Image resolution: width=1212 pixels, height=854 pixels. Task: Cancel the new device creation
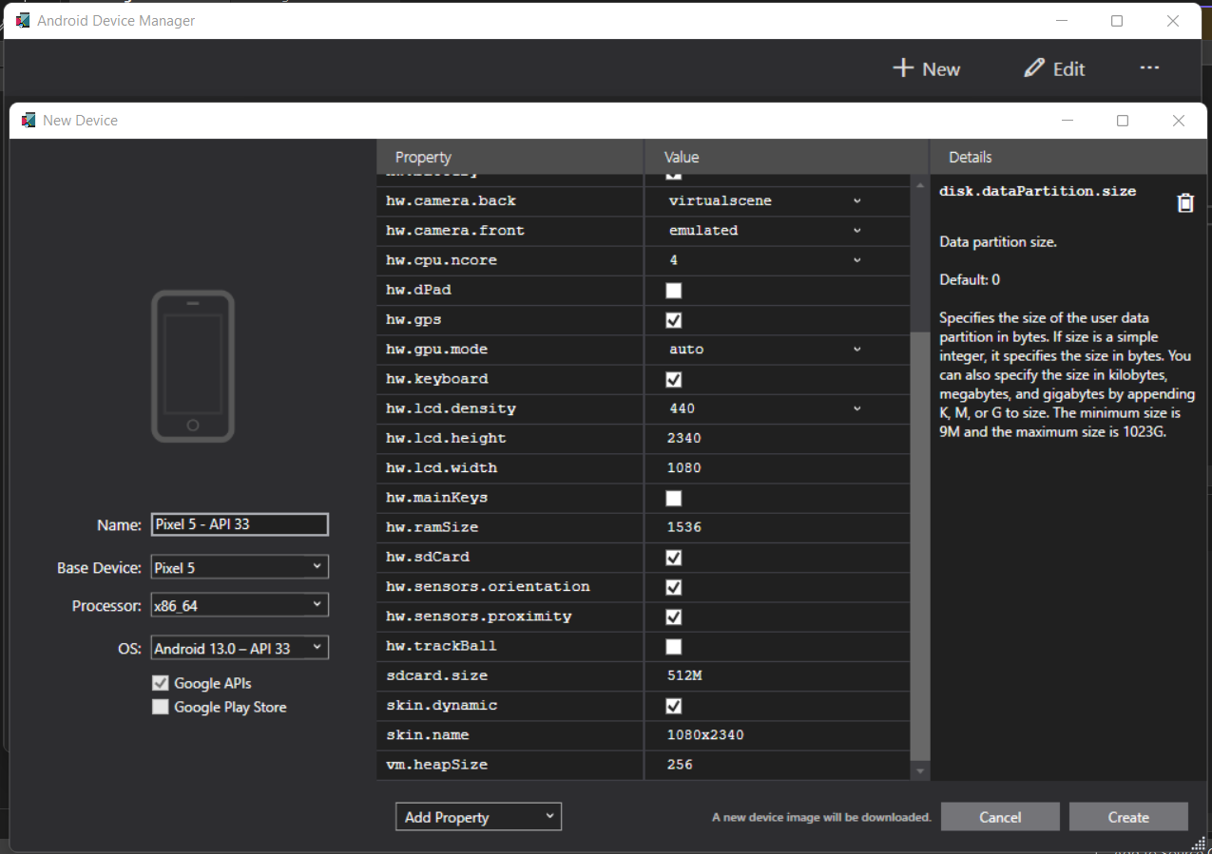1000,816
